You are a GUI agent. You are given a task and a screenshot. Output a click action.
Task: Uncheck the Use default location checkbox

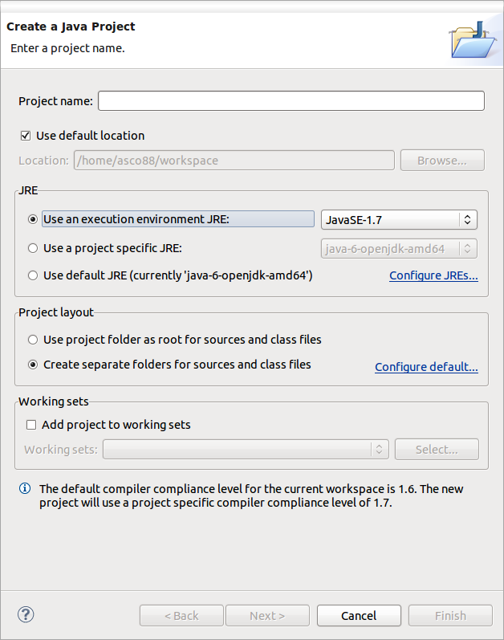[26, 136]
